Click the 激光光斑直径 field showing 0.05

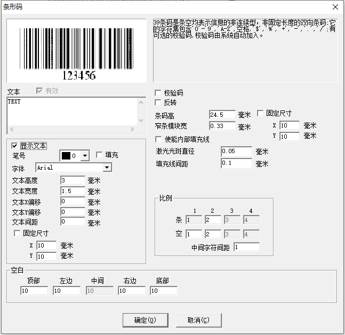(237, 151)
